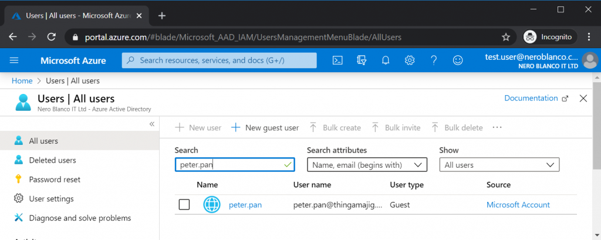Click the Source column header

499,185
